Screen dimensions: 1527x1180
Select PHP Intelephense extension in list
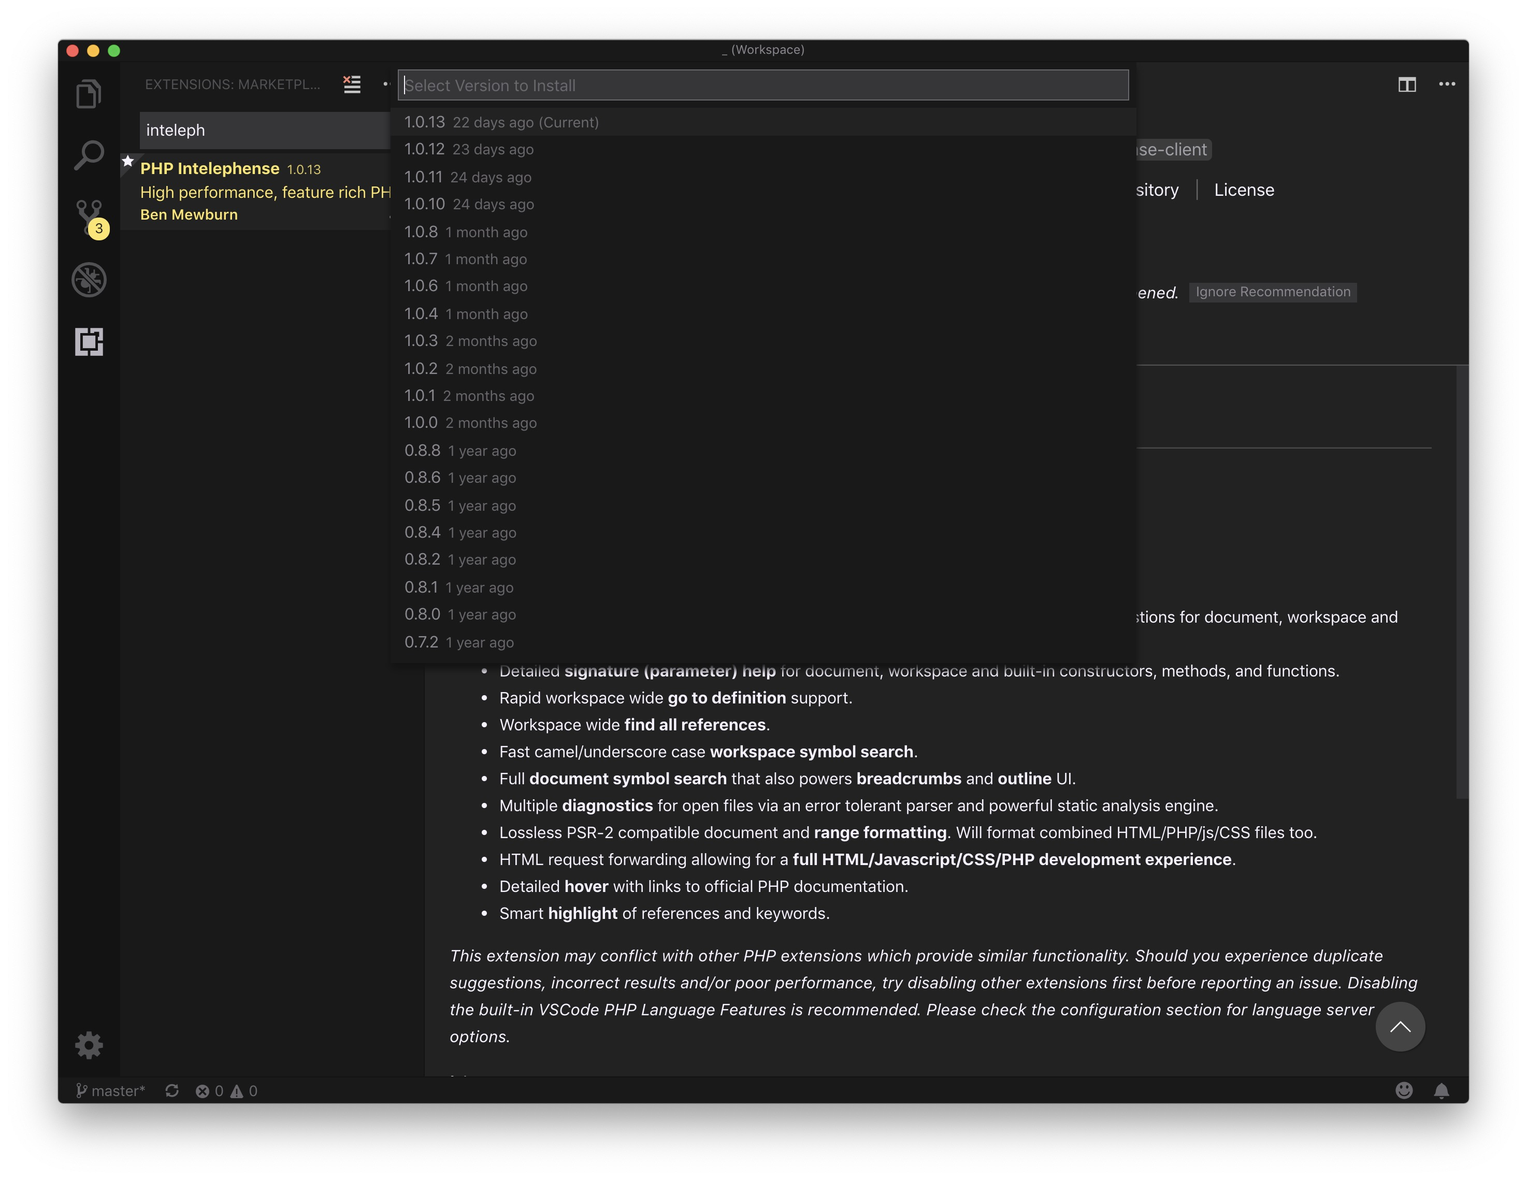[255, 191]
